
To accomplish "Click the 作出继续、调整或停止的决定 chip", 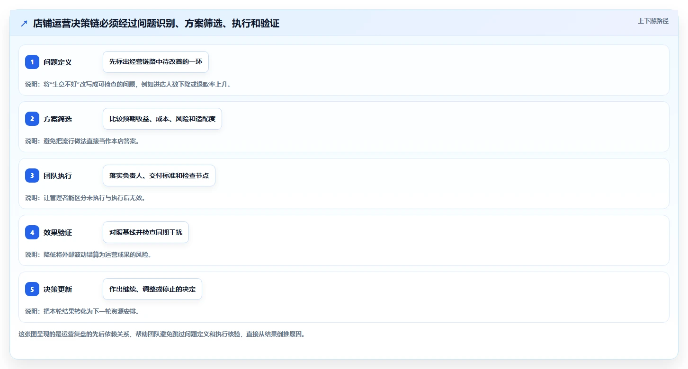I will (152, 289).
